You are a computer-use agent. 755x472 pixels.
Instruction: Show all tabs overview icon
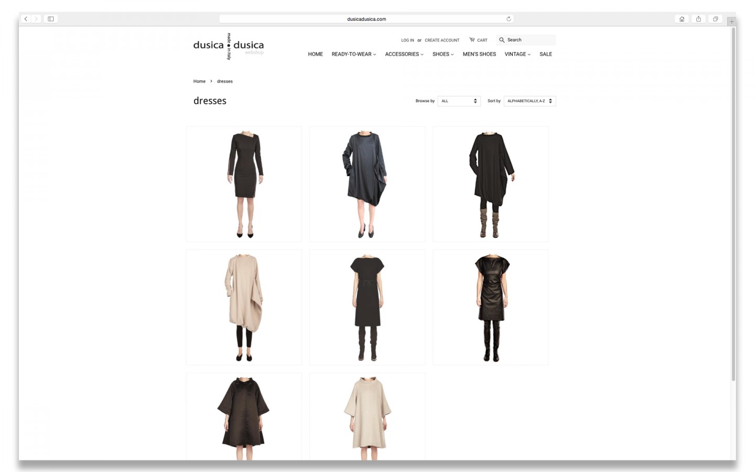[715, 19]
